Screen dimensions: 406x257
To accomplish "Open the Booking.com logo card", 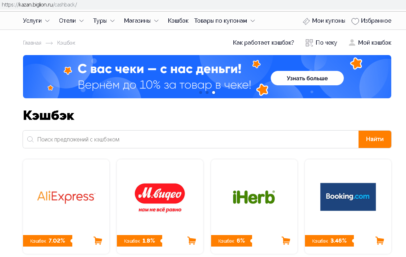I will pos(348,197).
